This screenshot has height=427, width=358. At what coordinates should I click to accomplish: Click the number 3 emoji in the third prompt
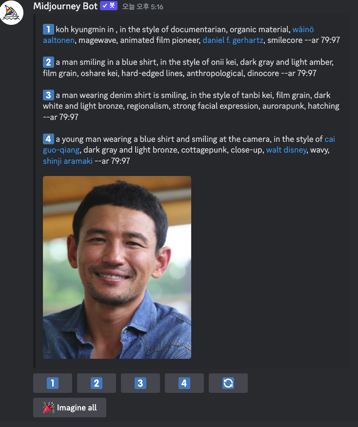(48, 95)
